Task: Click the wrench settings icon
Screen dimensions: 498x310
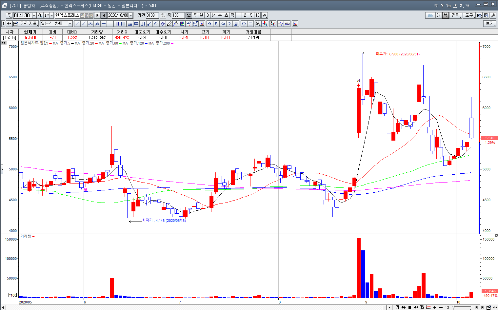Action: click(x=492, y=15)
